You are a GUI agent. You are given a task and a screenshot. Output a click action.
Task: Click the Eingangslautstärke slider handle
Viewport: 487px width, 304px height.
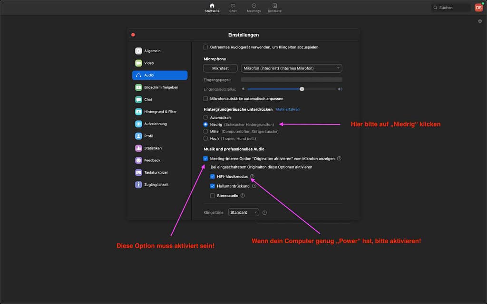(302, 89)
